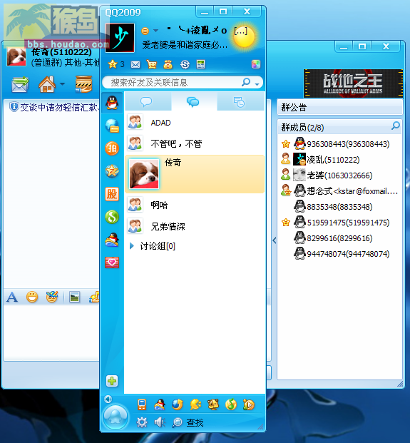Click the send mail icon in group window
The width and height of the screenshot is (410, 443).
click(20, 84)
